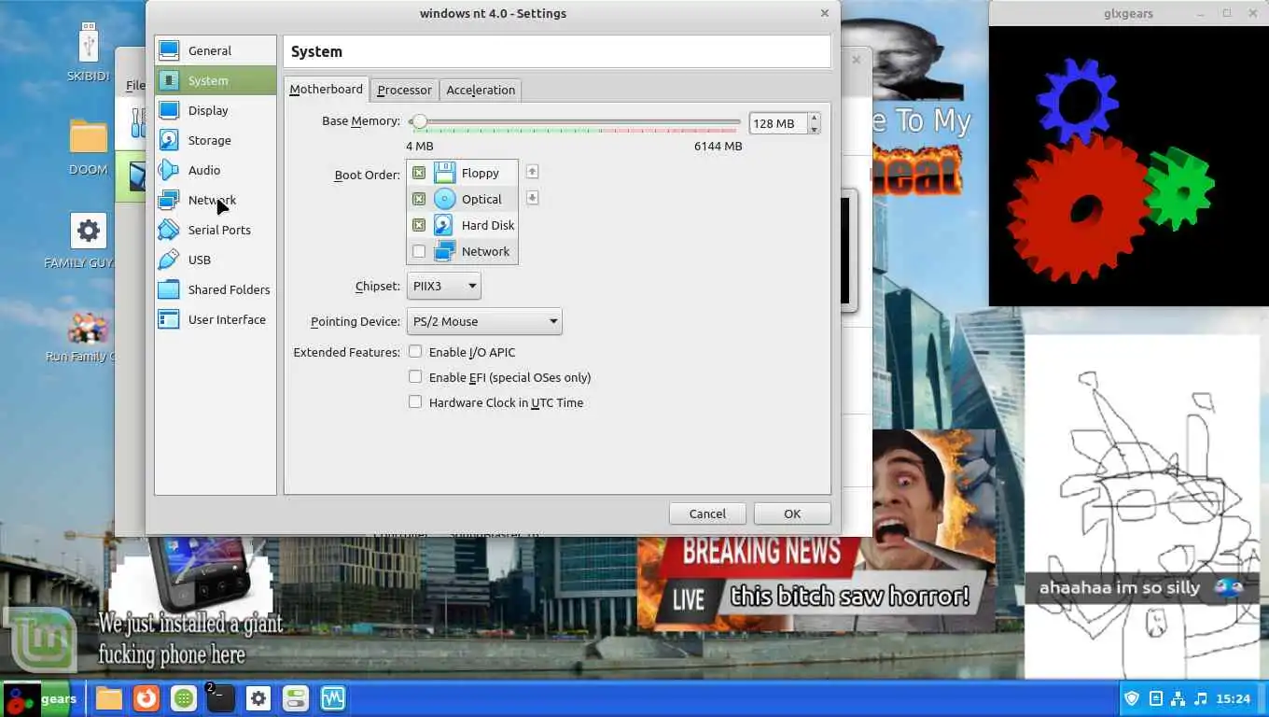
Task: Click the network icon in system tray
Action: point(1178,698)
